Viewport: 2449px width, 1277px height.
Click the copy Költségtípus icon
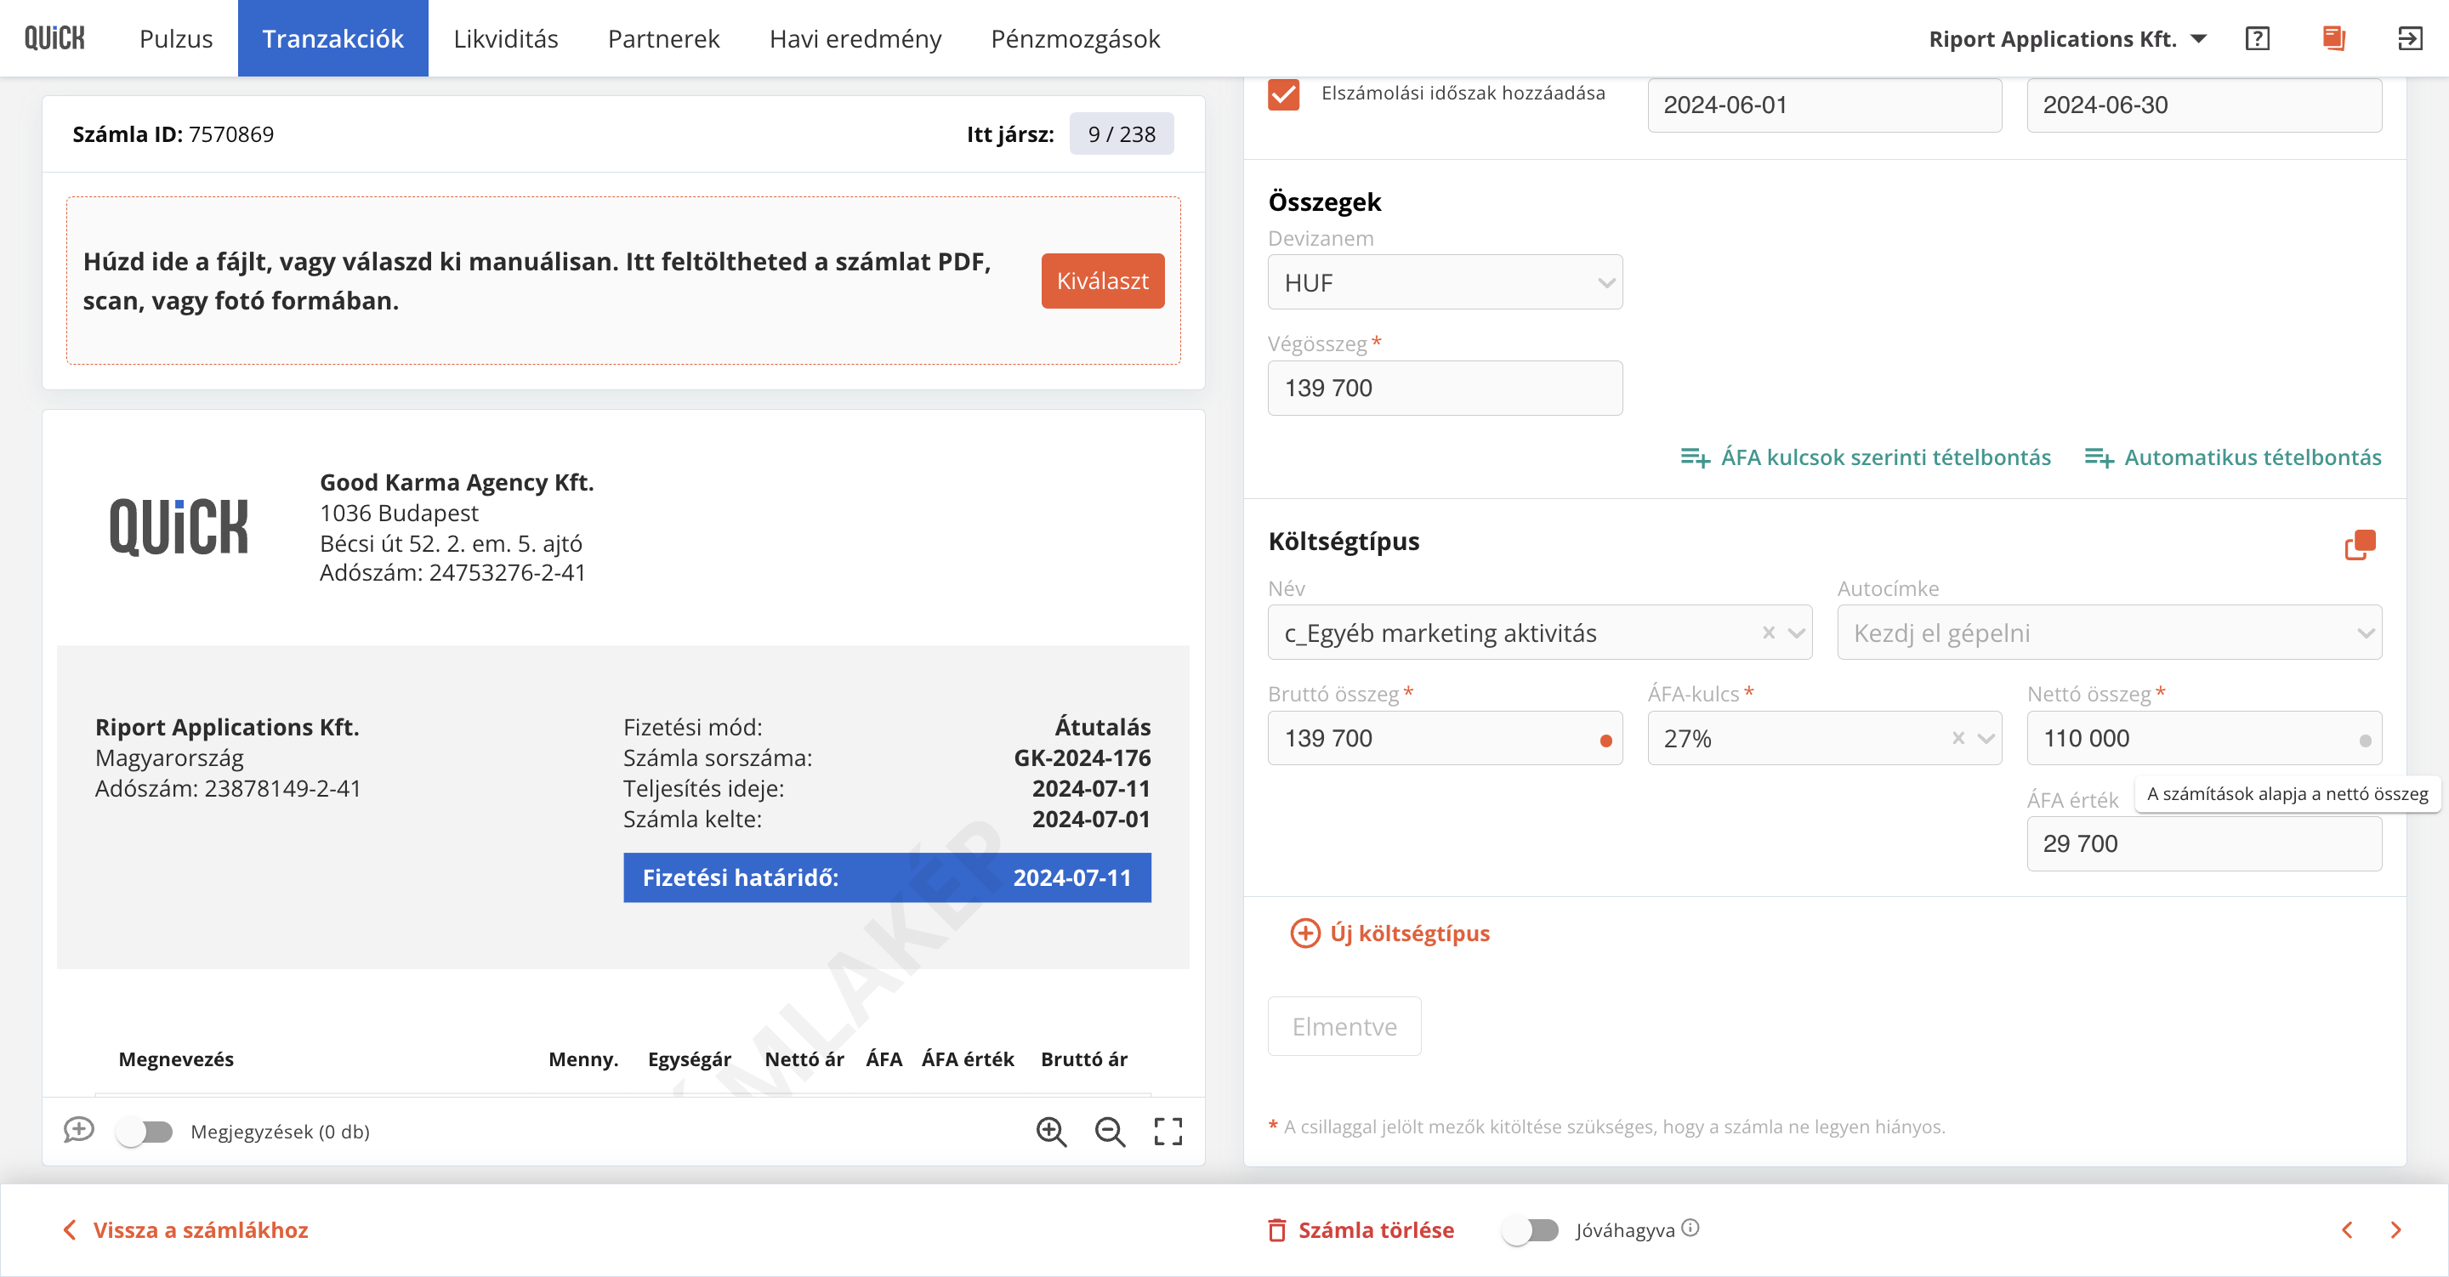[x=2360, y=545]
